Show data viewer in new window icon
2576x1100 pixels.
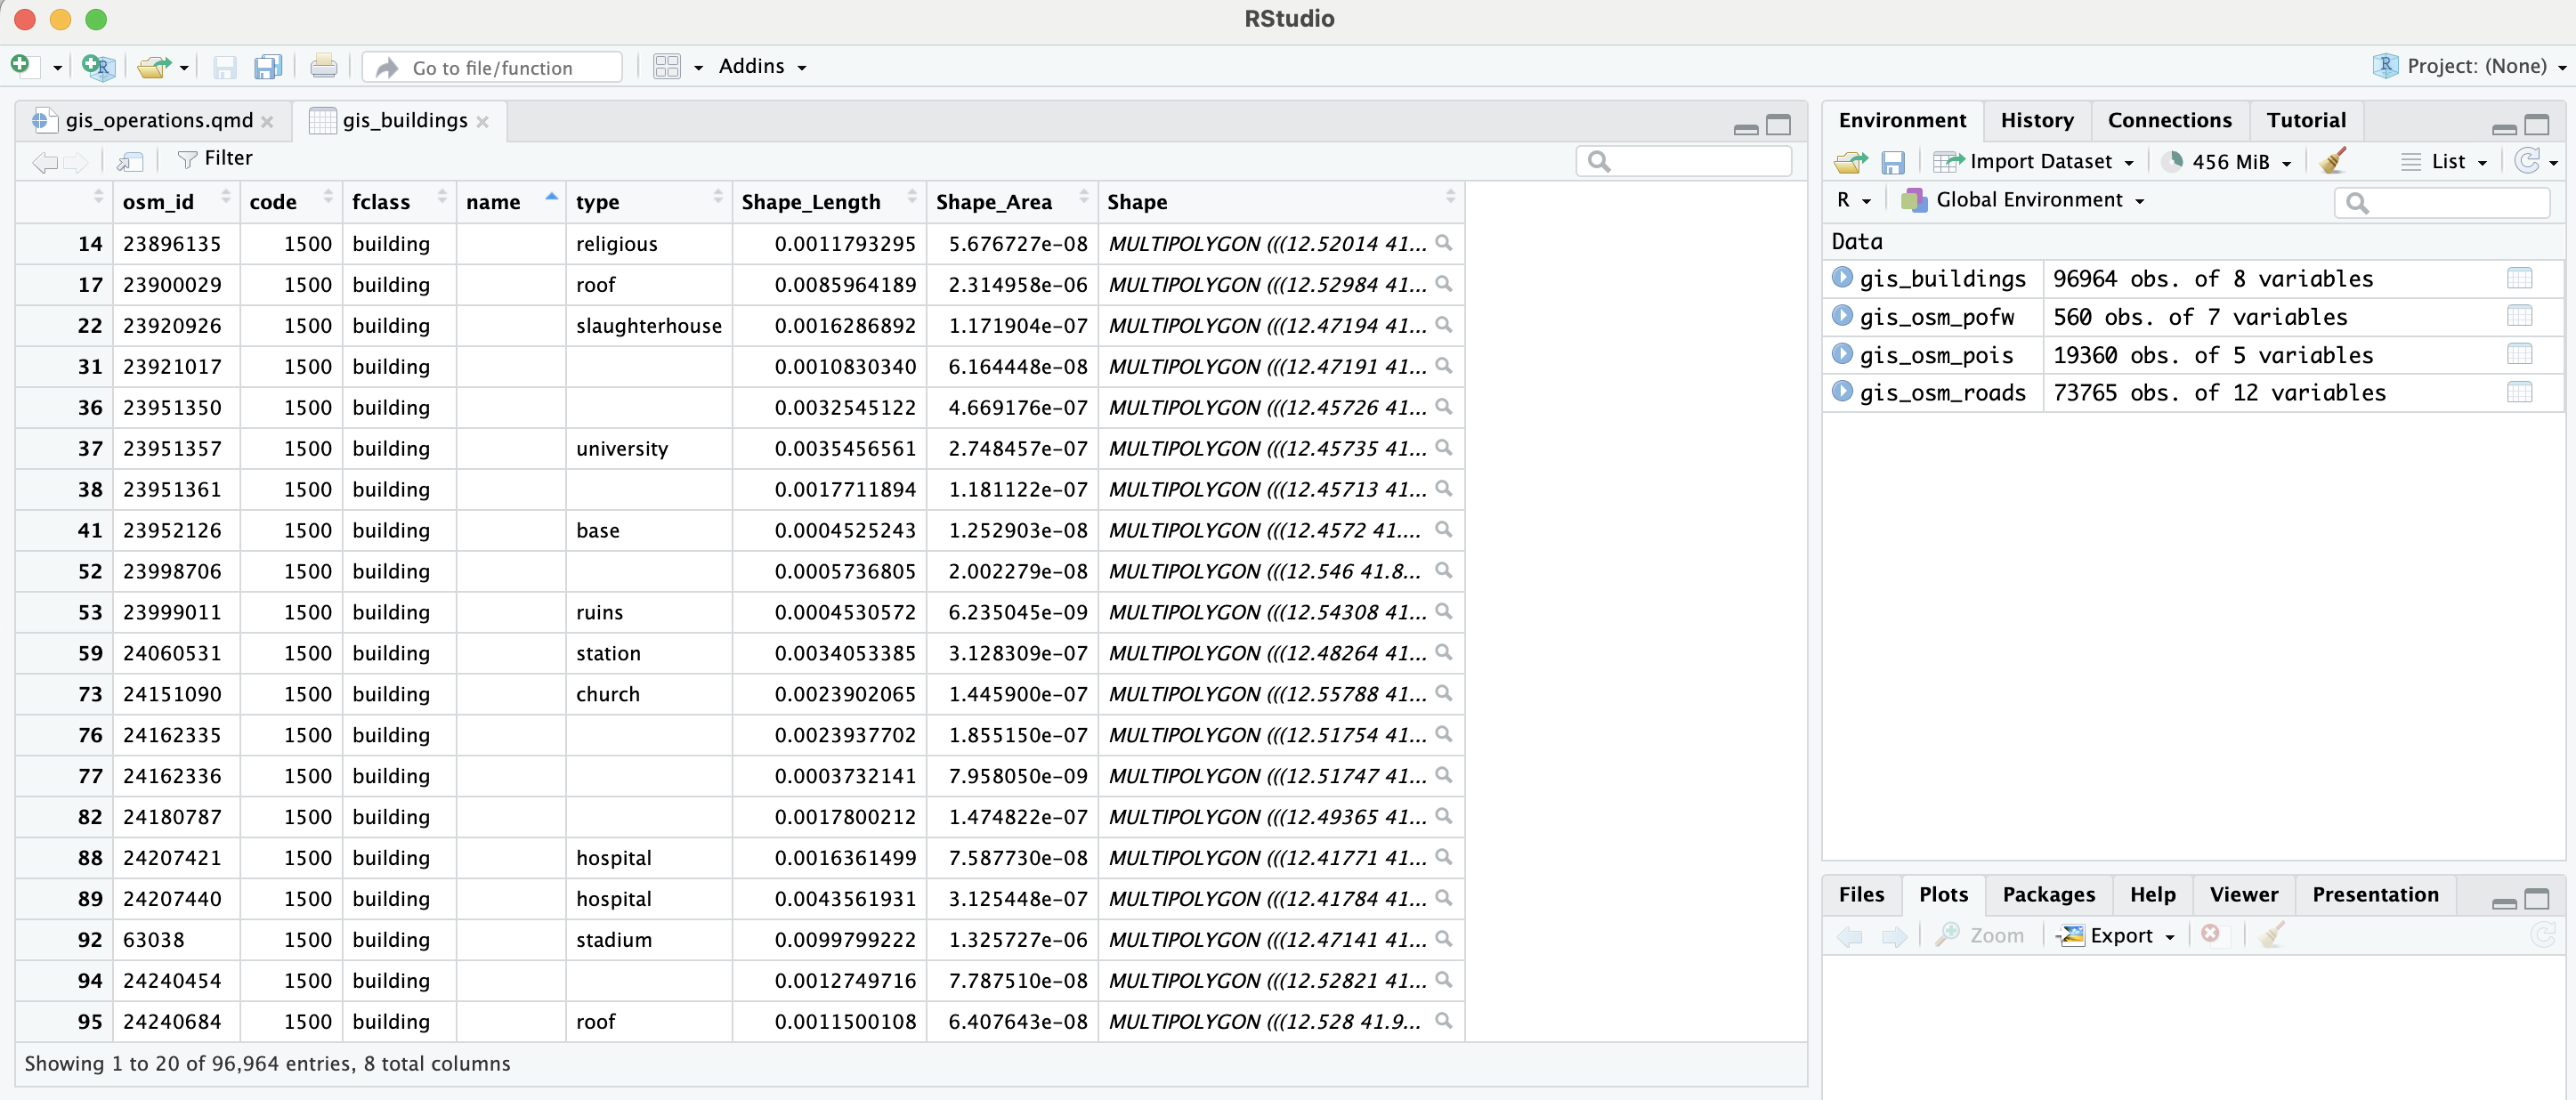tap(130, 160)
